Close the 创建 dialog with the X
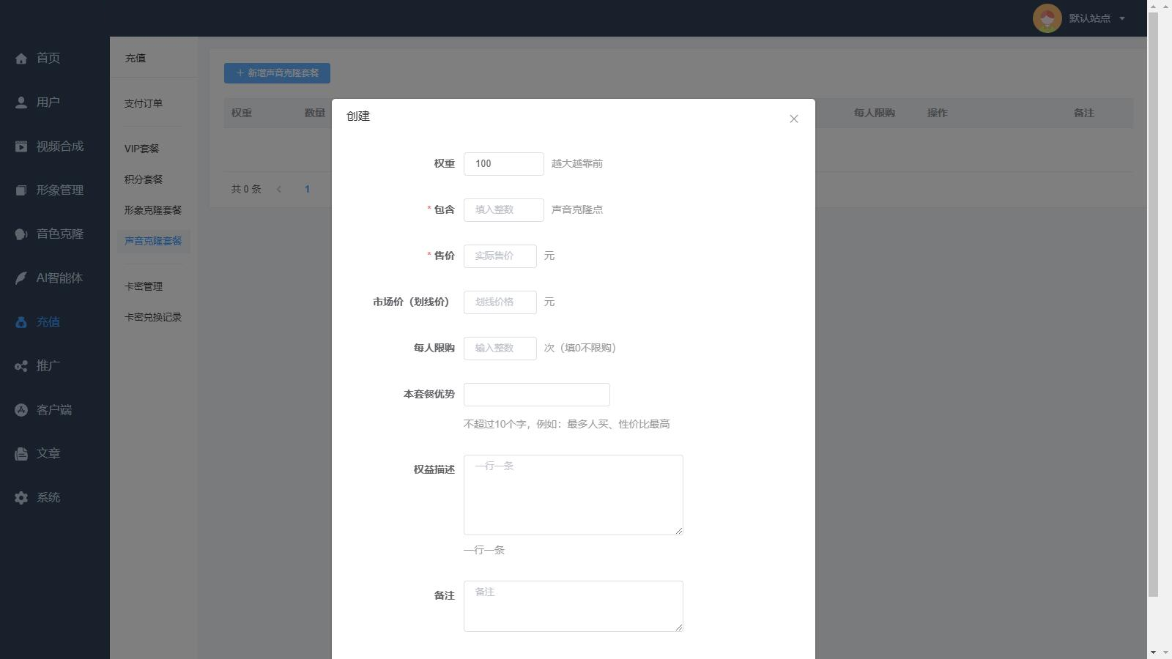This screenshot has height=659, width=1172. [793, 119]
